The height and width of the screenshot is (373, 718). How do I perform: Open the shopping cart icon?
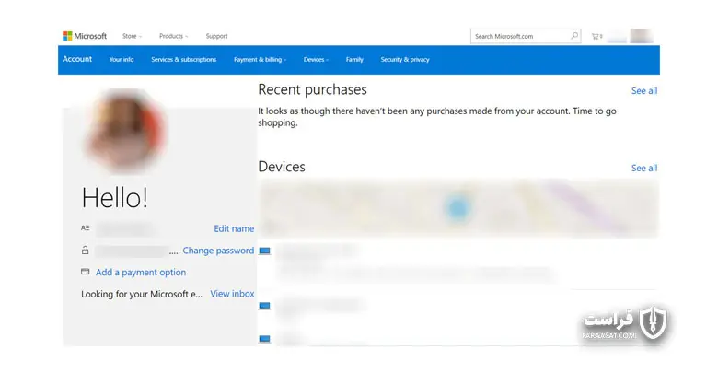tap(596, 36)
